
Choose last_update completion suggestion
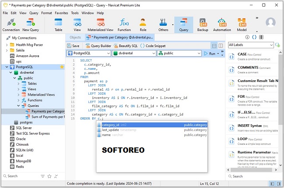[152, 130]
